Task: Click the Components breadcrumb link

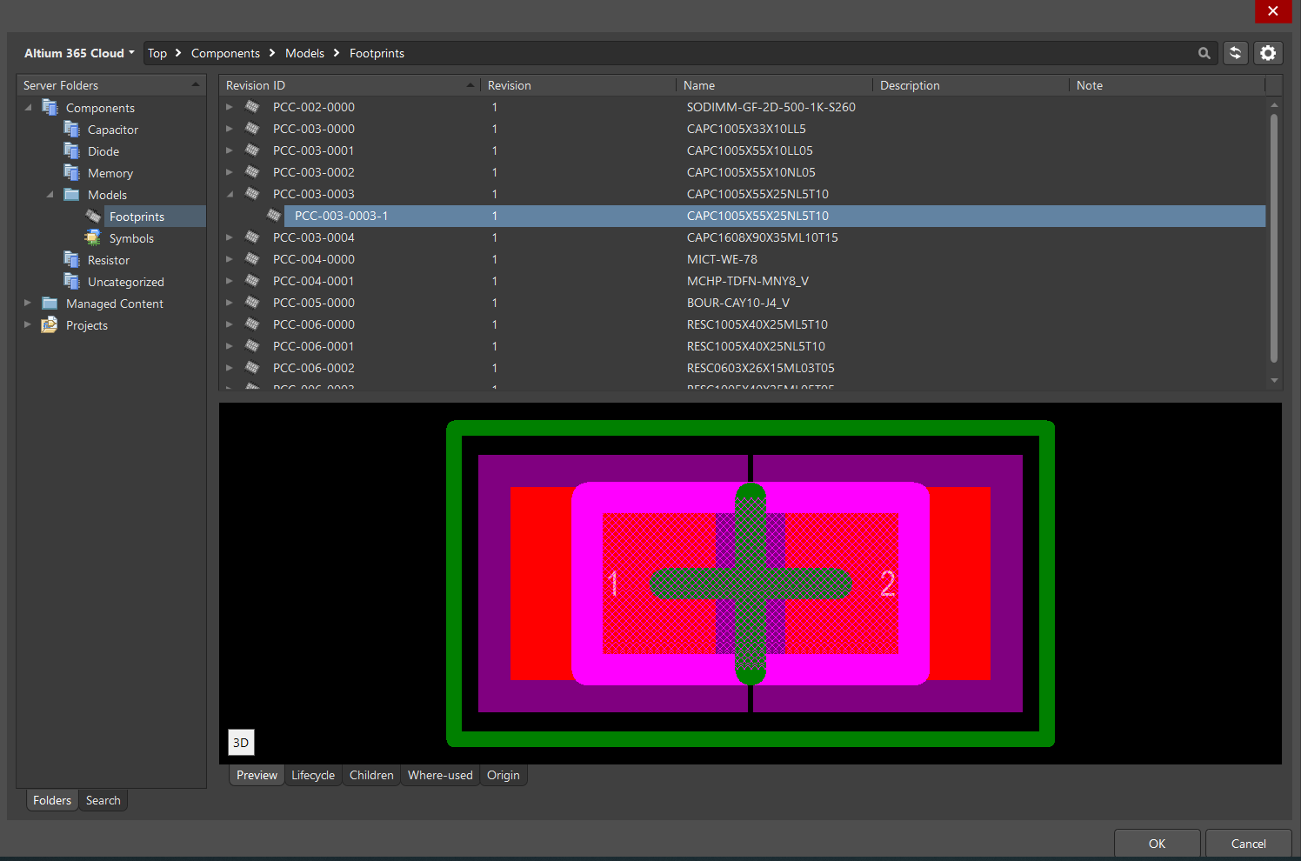Action: coord(225,53)
